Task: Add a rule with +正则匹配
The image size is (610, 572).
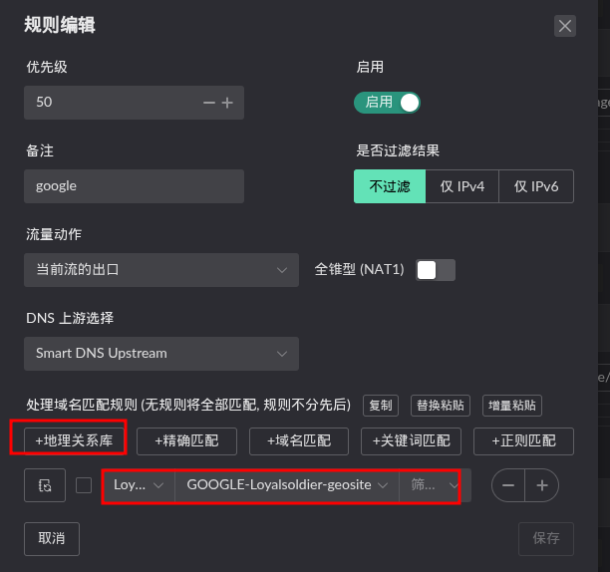Action: pos(523,440)
